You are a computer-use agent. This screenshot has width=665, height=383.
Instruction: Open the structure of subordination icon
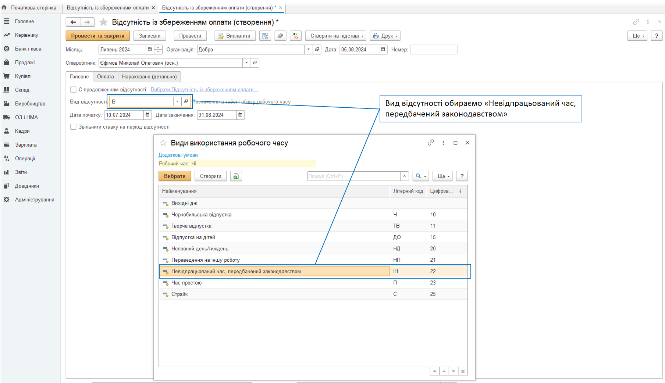265,36
